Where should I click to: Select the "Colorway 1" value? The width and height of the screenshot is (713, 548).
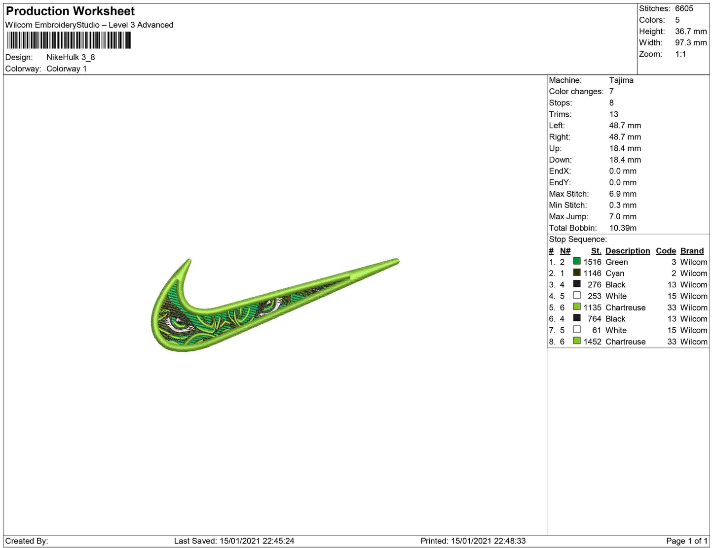67,68
